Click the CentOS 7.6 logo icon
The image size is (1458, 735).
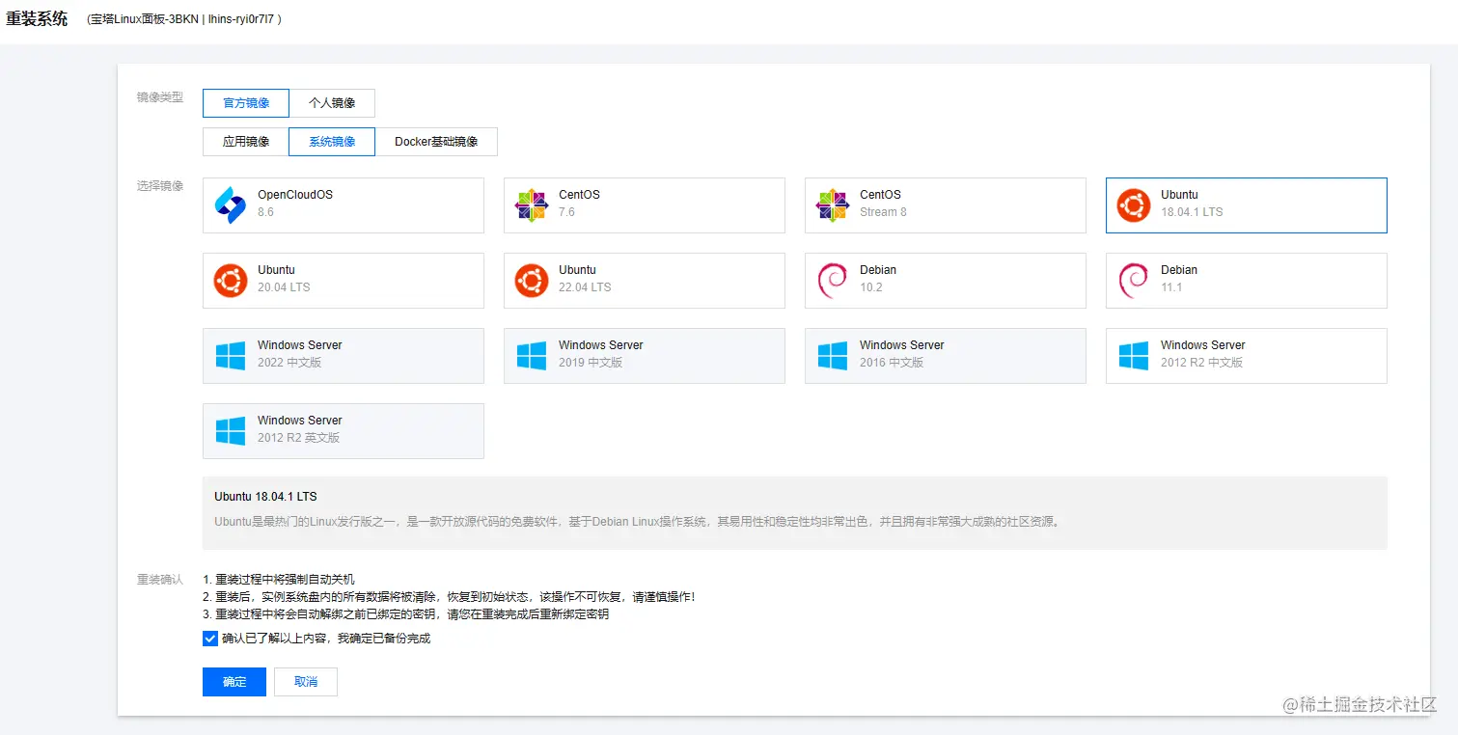point(532,205)
